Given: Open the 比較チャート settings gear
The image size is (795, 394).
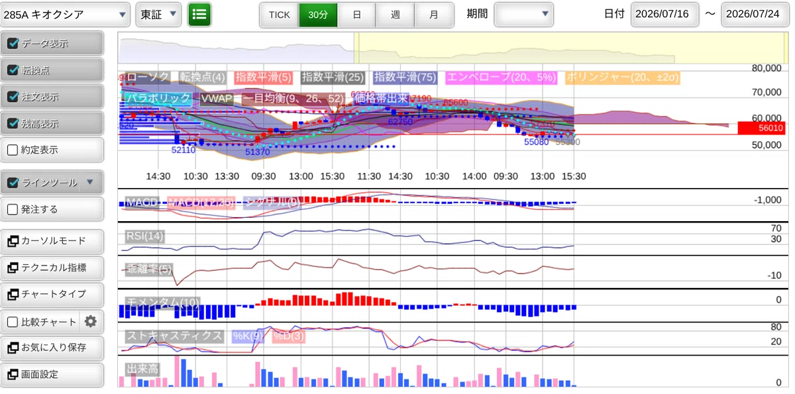Looking at the screenshot, I should pos(91,322).
